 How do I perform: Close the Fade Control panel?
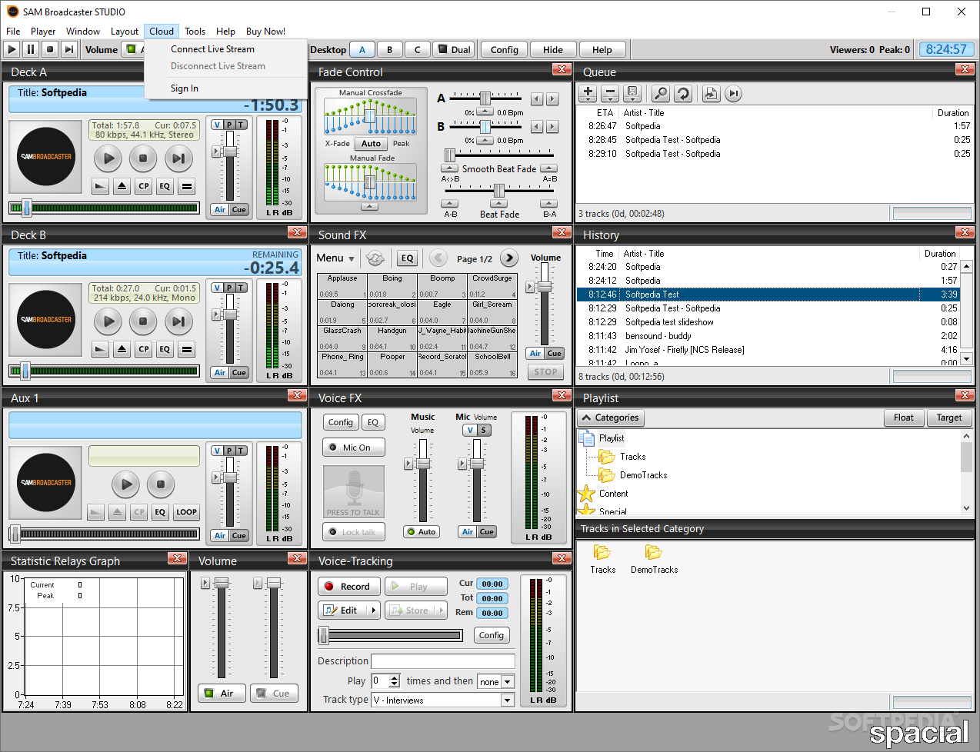click(562, 69)
